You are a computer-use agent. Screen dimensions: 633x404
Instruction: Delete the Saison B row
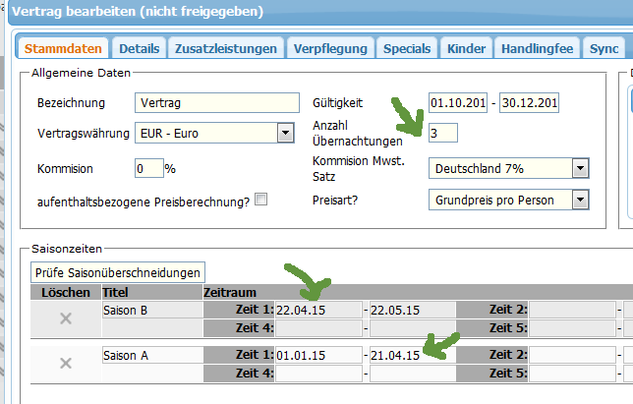click(x=66, y=318)
